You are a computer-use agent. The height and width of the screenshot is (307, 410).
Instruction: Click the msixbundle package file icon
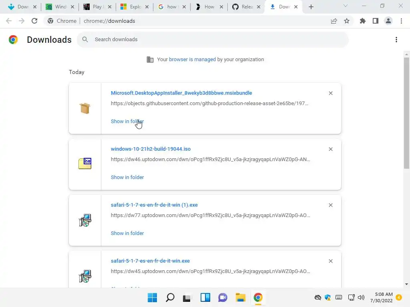pos(85,108)
